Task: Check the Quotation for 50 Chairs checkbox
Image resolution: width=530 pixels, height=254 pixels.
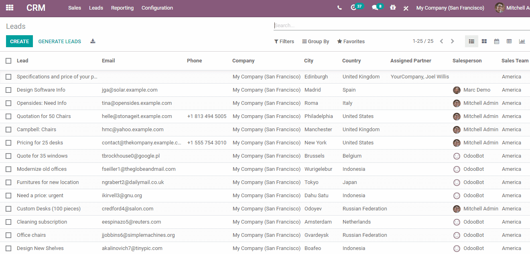Action: coord(8,116)
